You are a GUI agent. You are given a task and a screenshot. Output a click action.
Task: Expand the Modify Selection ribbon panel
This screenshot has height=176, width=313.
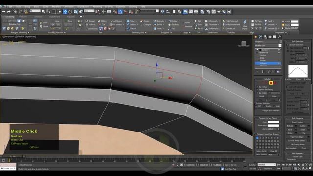coord(57,33)
